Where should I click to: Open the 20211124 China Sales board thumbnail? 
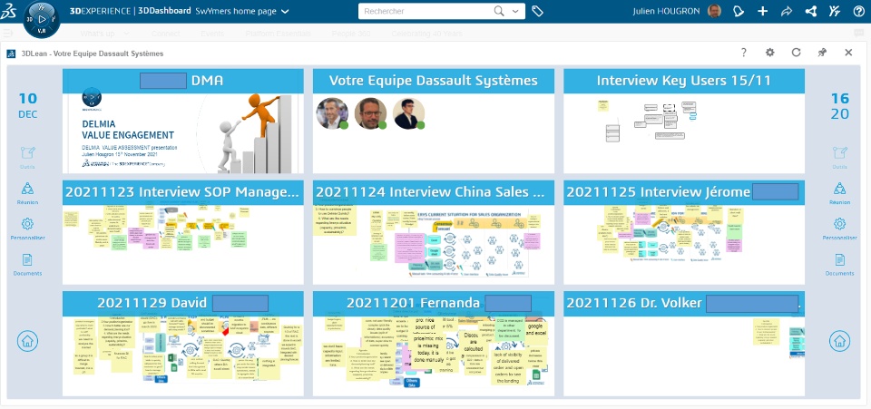point(434,245)
